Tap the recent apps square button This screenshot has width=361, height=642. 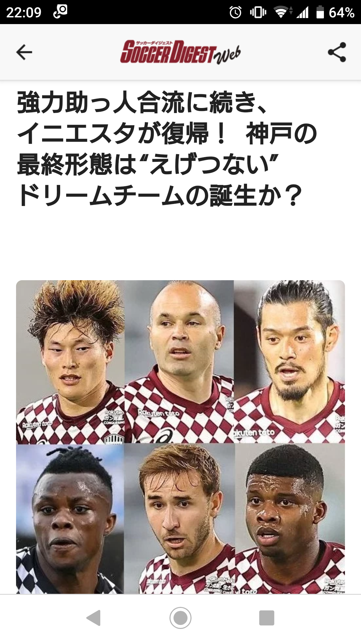[x=267, y=618]
